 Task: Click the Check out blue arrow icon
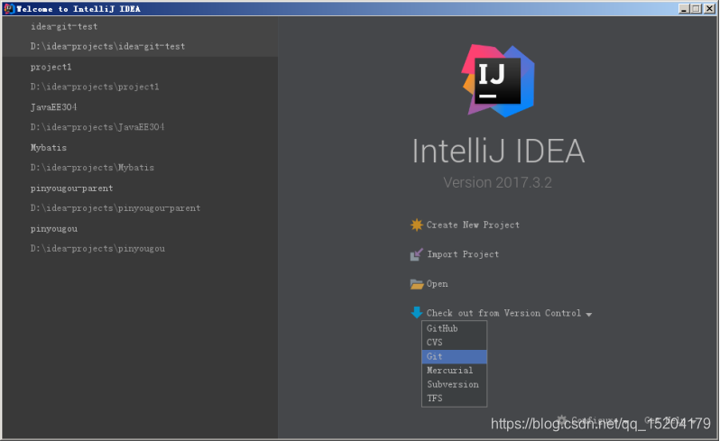coord(417,313)
